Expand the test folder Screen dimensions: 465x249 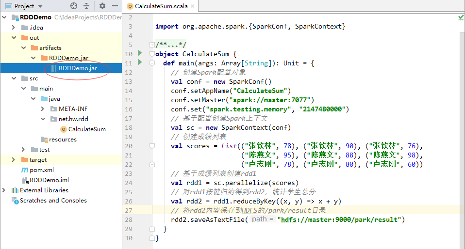pos(23,150)
